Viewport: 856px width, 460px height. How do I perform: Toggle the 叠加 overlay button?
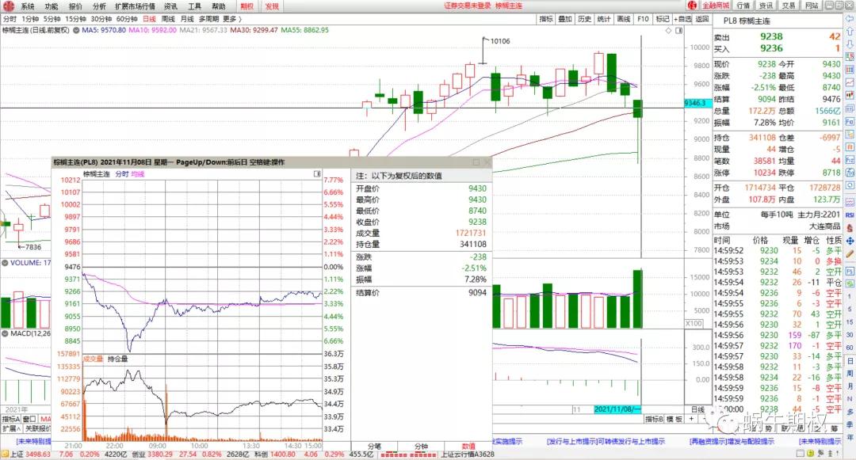tap(565, 18)
